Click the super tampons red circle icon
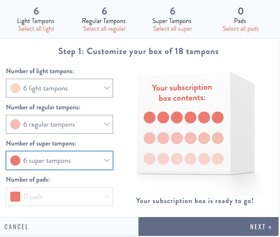 (15, 160)
